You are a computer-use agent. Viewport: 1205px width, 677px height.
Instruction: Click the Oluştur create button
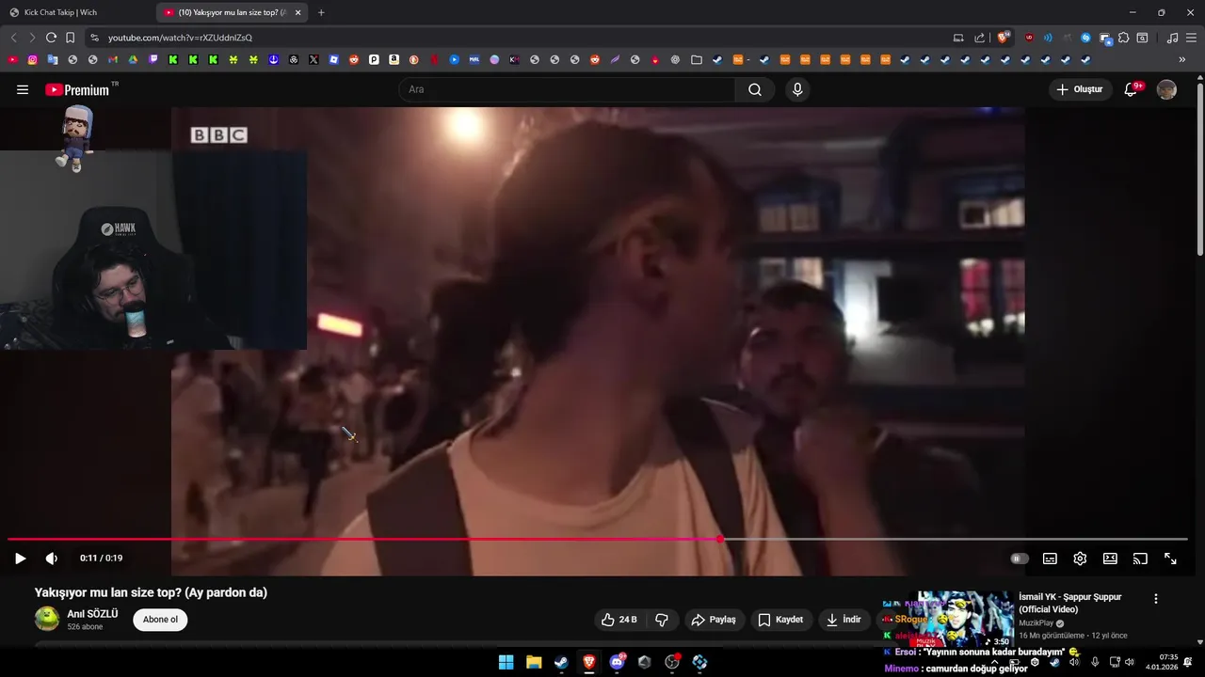click(x=1080, y=89)
